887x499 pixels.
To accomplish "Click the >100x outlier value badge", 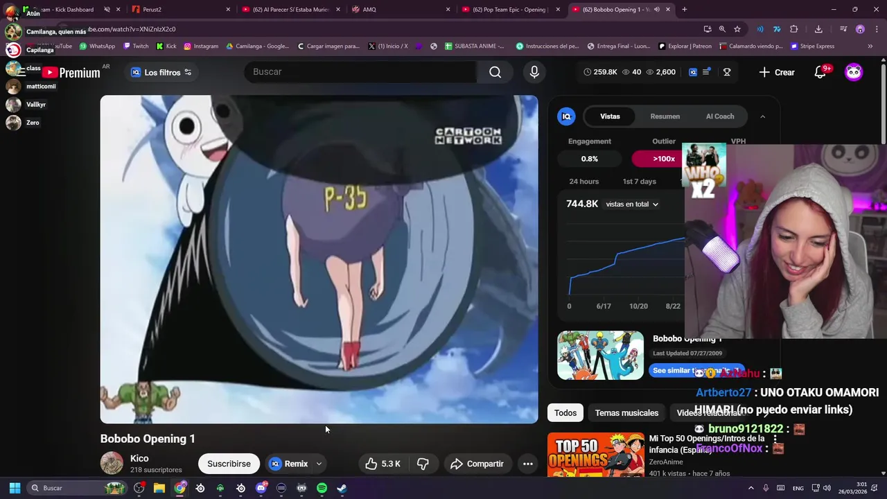I will [663, 159].
